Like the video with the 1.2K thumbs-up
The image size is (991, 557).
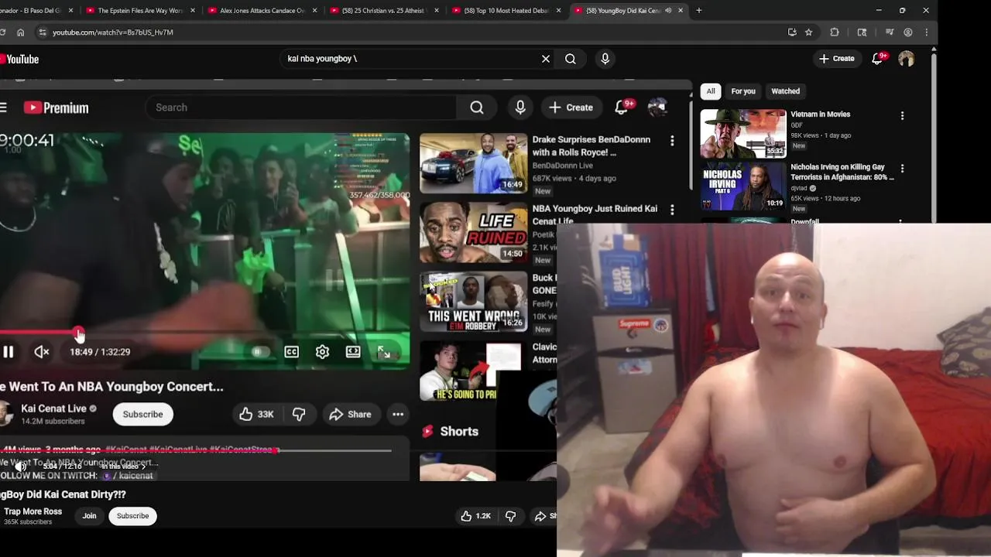[x=475, y=516]
